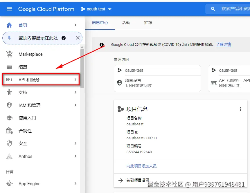Click the 快速访问 heading text

[121, 59]
